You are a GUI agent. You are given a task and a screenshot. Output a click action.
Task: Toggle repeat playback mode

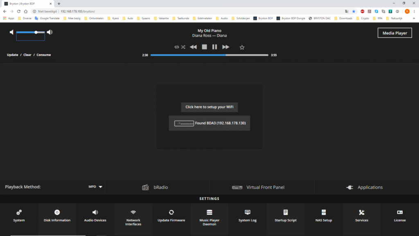177,47
